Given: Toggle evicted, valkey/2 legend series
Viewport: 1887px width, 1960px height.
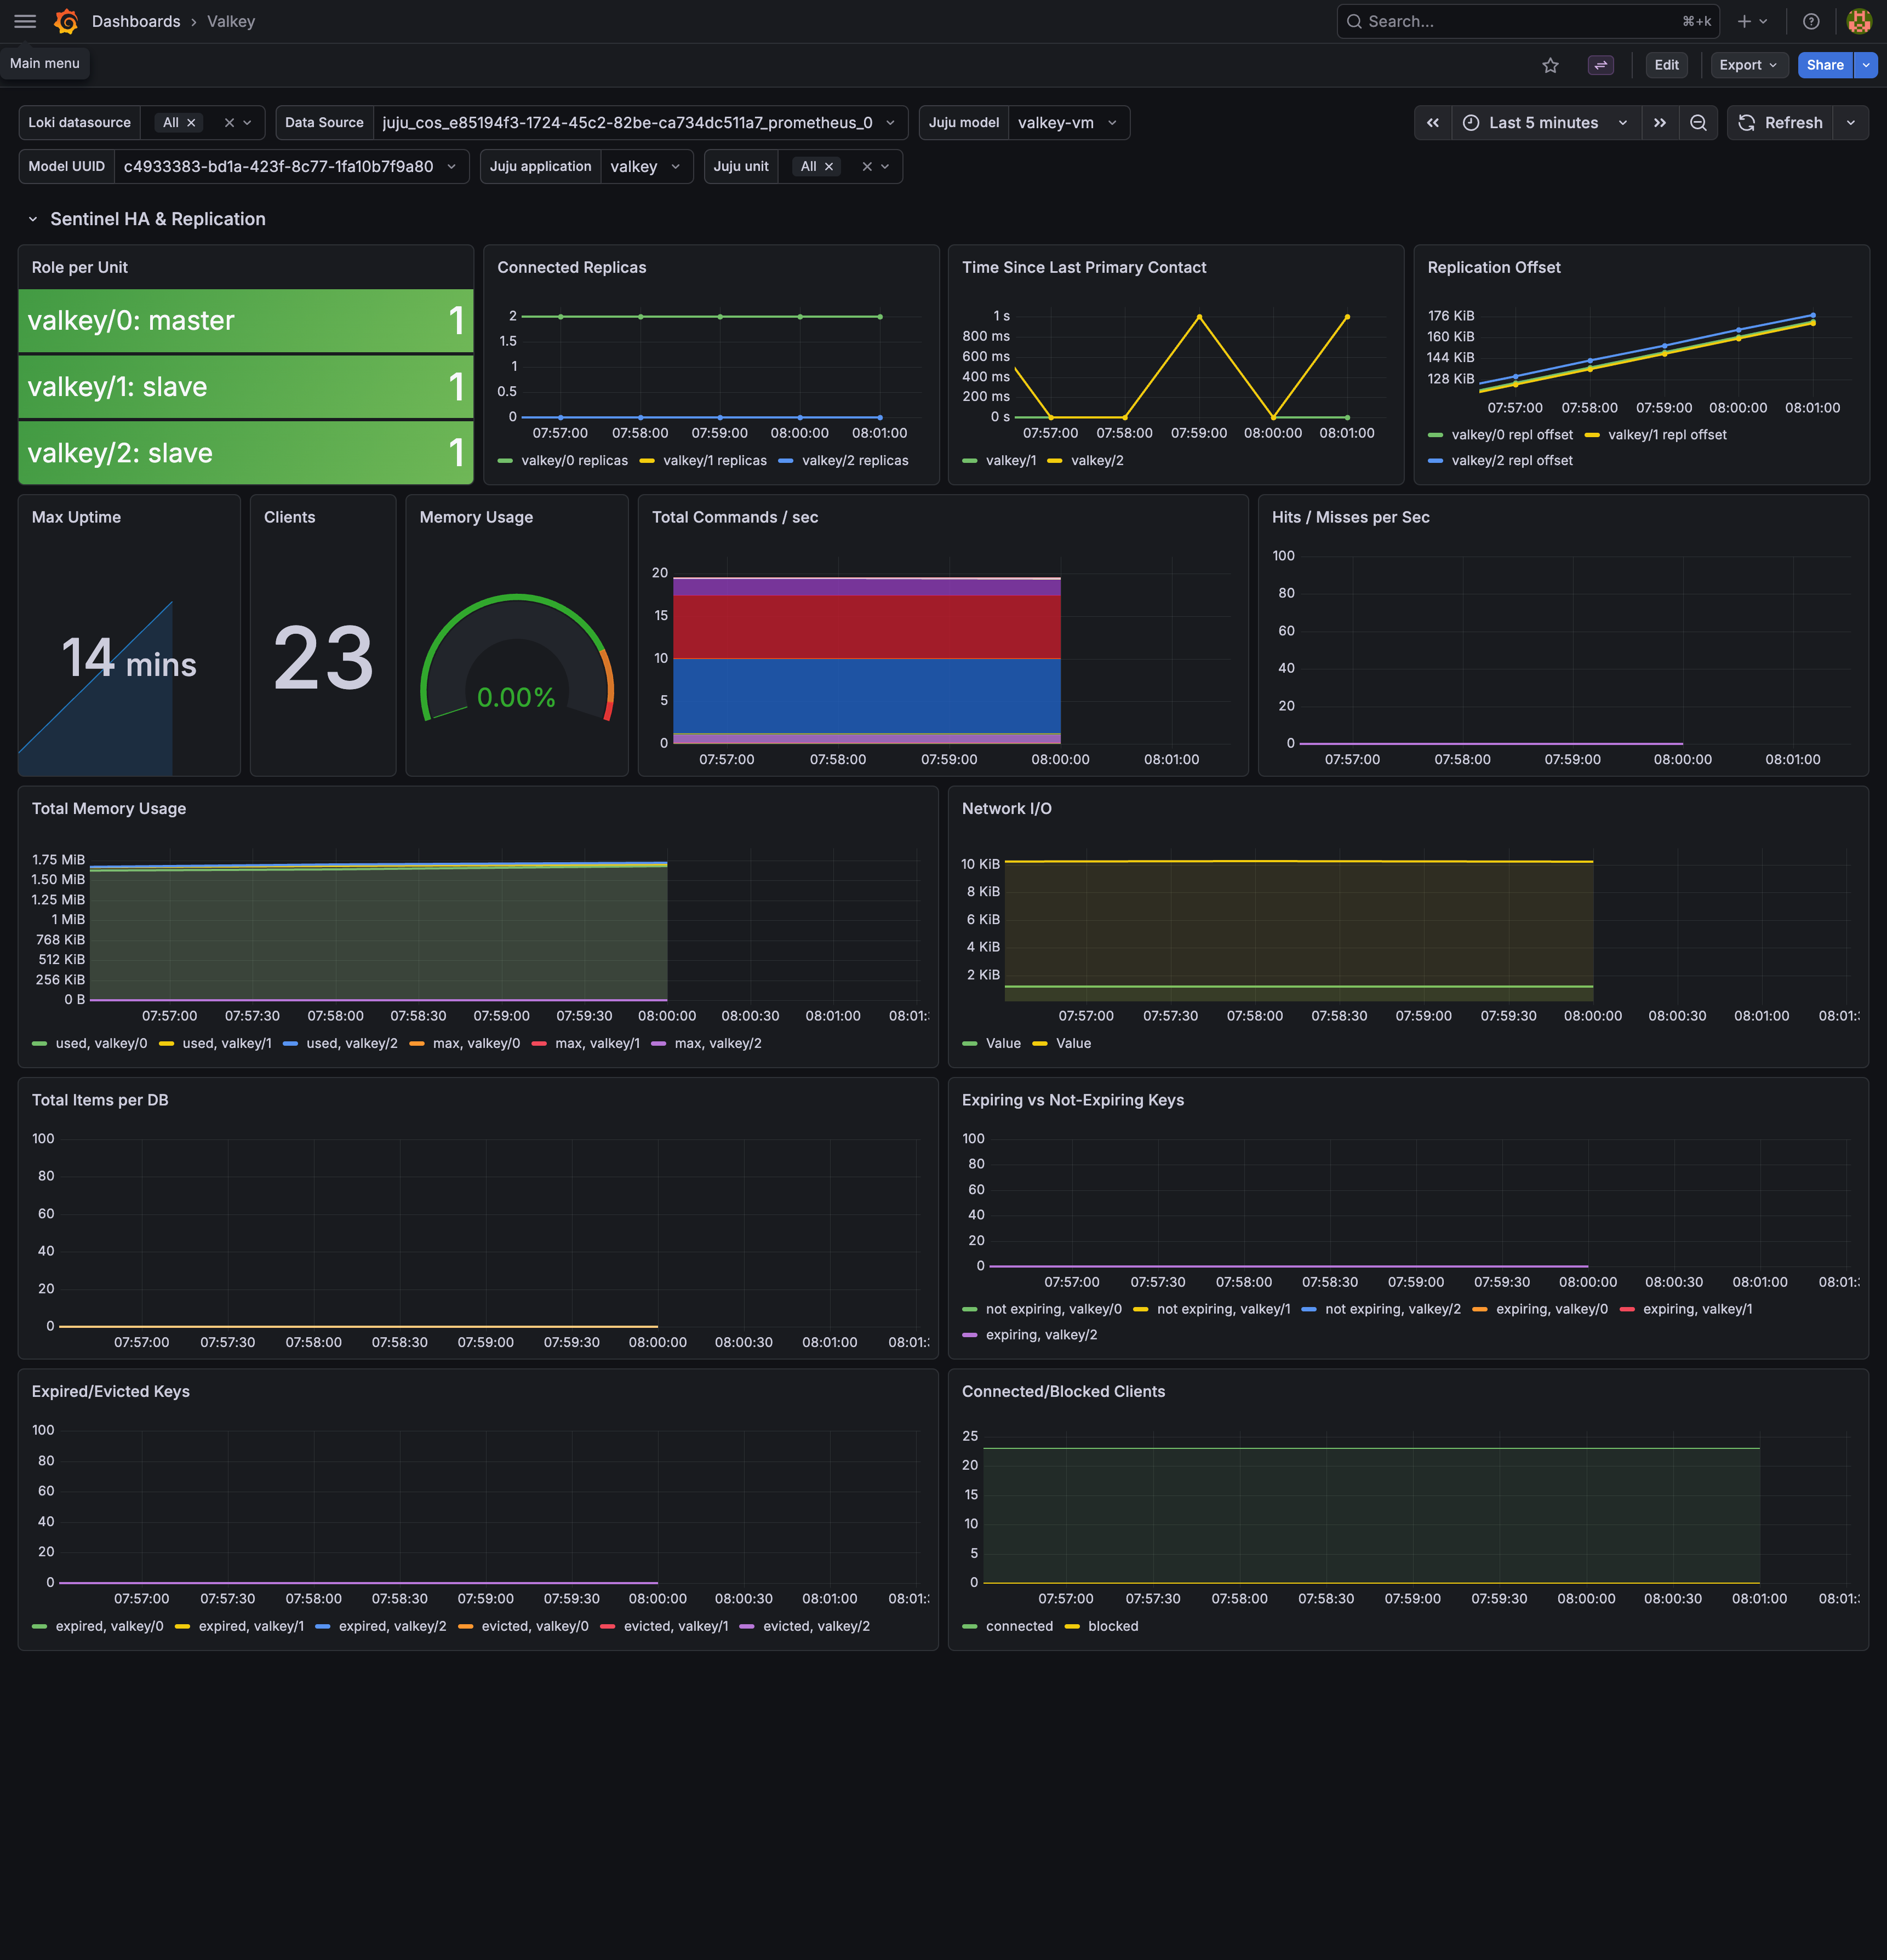Looking at the screenshot, I should tap(816, 1627).
